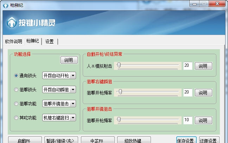Open the 机枪右键连扫 dropdown list
Screen dimensions: 228x143
(59, 118)
